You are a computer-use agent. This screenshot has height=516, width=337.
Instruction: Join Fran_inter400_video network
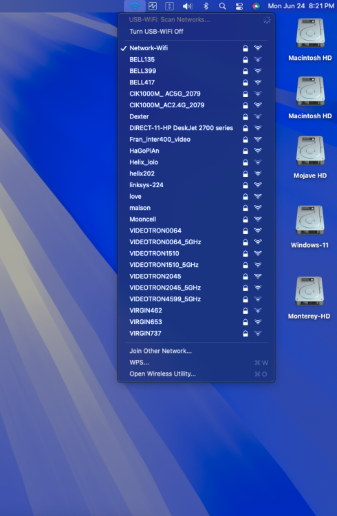click(196, 139)
